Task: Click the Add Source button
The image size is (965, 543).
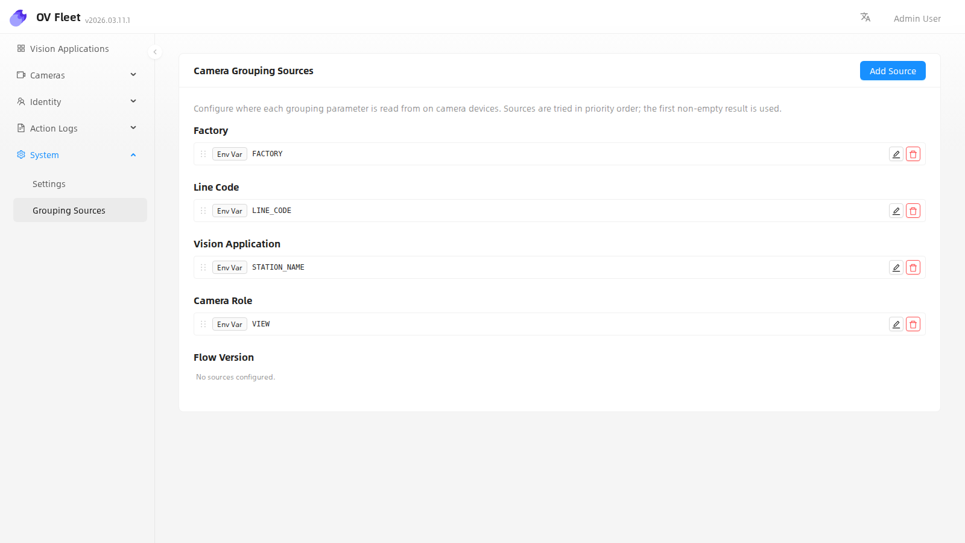Action: coord(893,71)
